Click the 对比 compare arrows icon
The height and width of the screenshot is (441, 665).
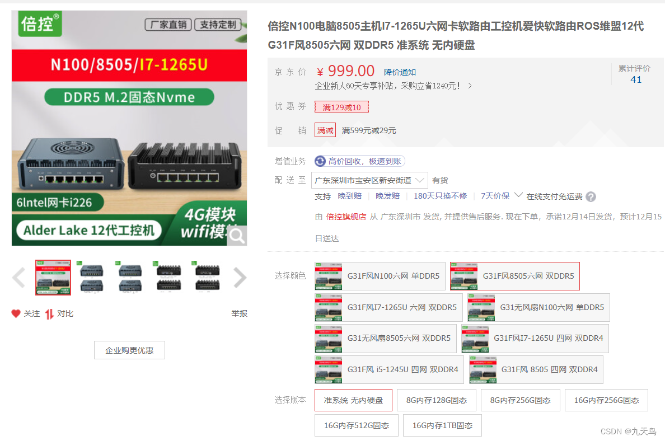tap(49, 314)
